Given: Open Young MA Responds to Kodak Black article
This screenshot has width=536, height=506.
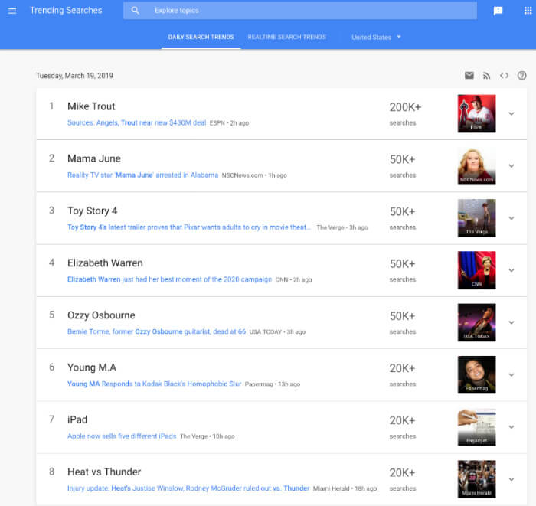Looking at the screenshot, I should (154, 384).
